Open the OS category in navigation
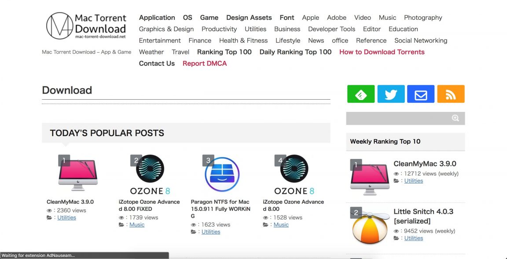This screenshot has width=507, height=259. [x=187, y=18]
